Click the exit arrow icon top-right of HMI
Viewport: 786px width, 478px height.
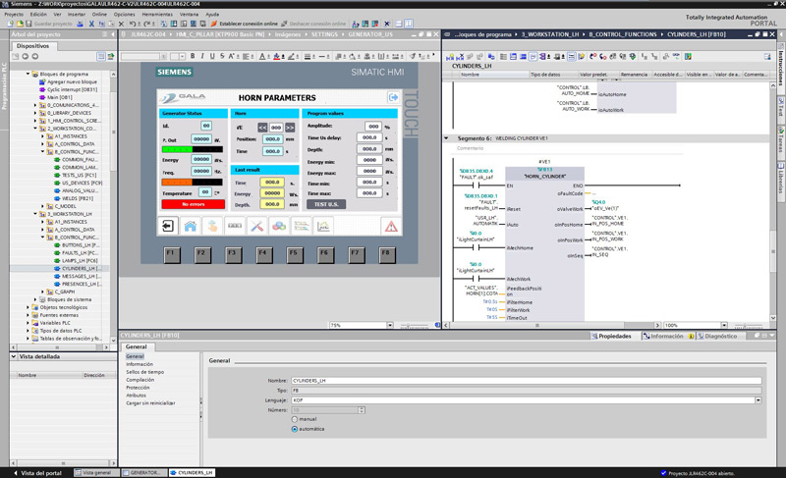coord(393,97)
